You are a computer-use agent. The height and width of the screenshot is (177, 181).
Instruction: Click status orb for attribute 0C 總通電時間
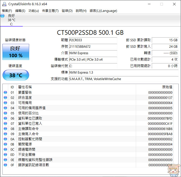5,149
